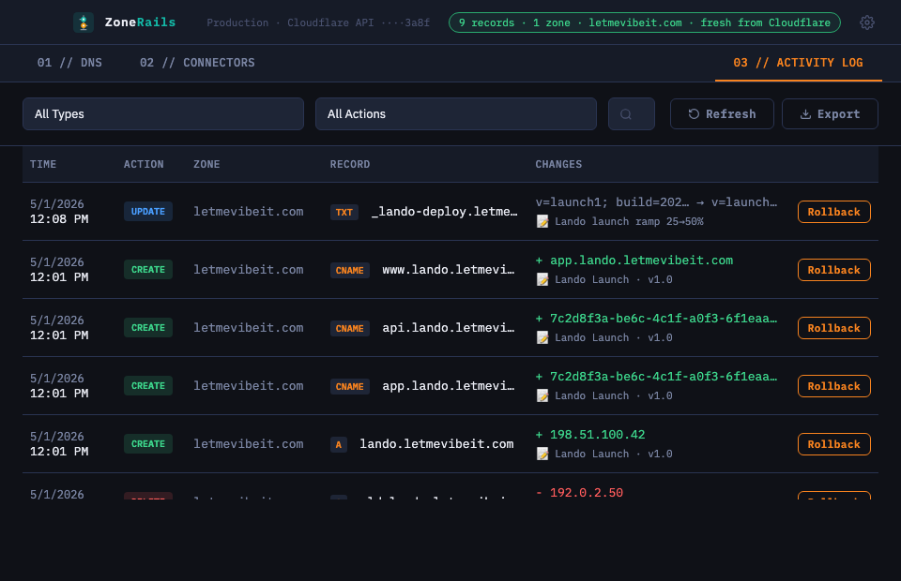Click the + app.lando.letmevibeit.com change value
Screen dimensions: 901x581
(634, 261)
